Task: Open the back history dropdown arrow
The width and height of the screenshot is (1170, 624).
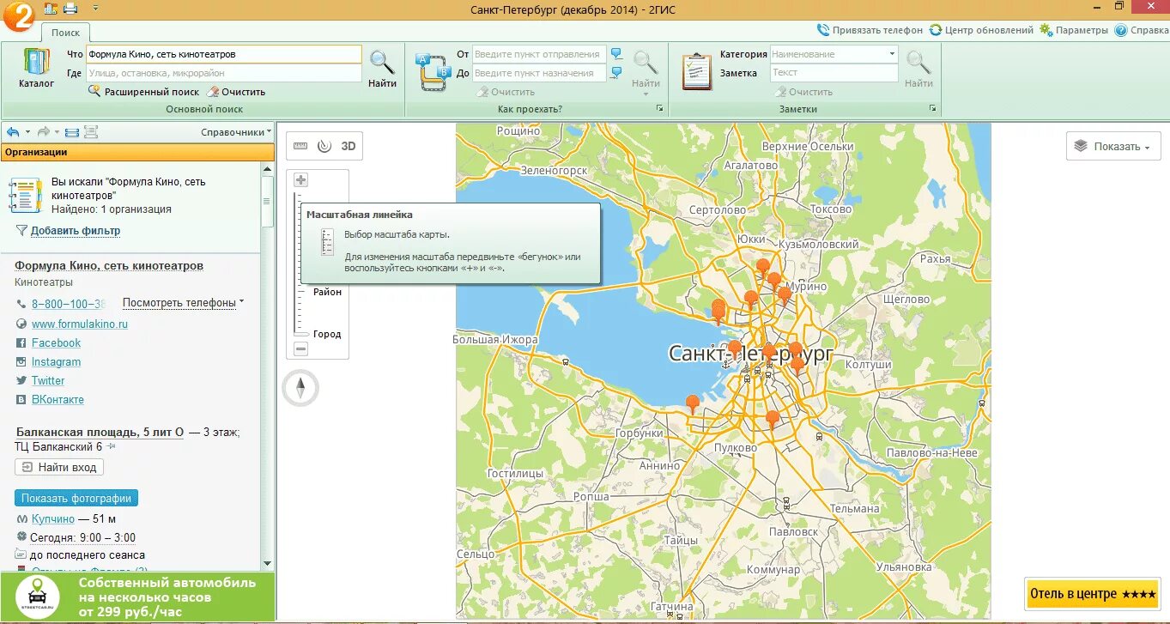Action: point(27,132)
